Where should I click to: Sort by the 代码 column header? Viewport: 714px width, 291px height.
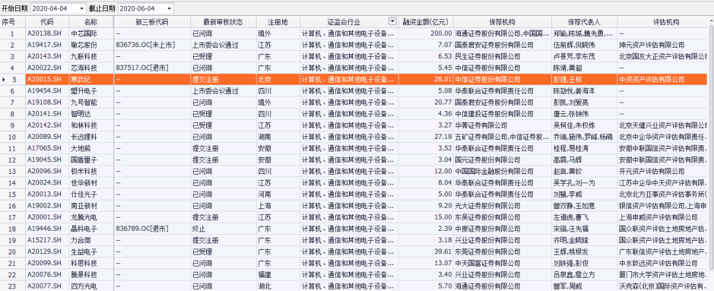[x=47, y=22]
